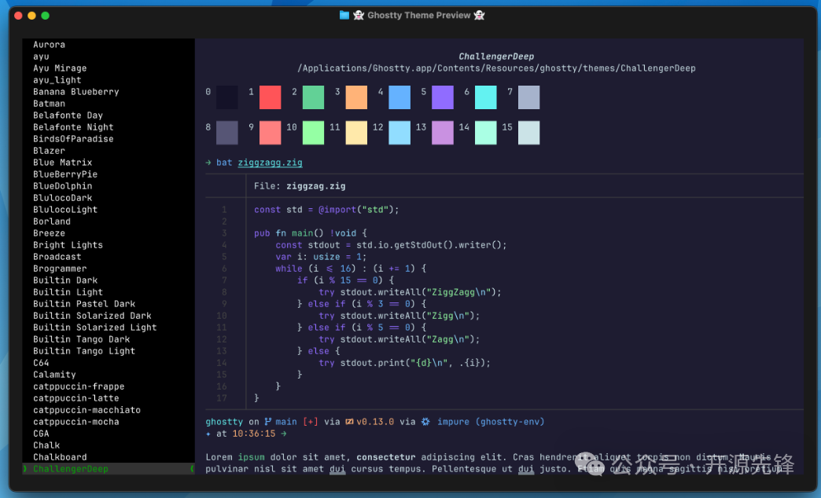Select orange color swatch 3

click(x=356, y=97)
